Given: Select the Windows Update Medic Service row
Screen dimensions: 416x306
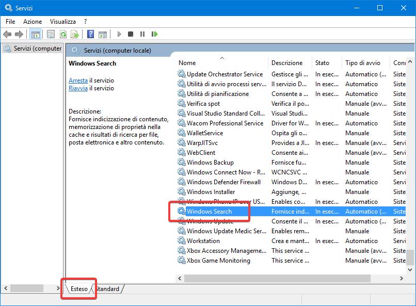Looking at the screenshot, I should [291, 231].
